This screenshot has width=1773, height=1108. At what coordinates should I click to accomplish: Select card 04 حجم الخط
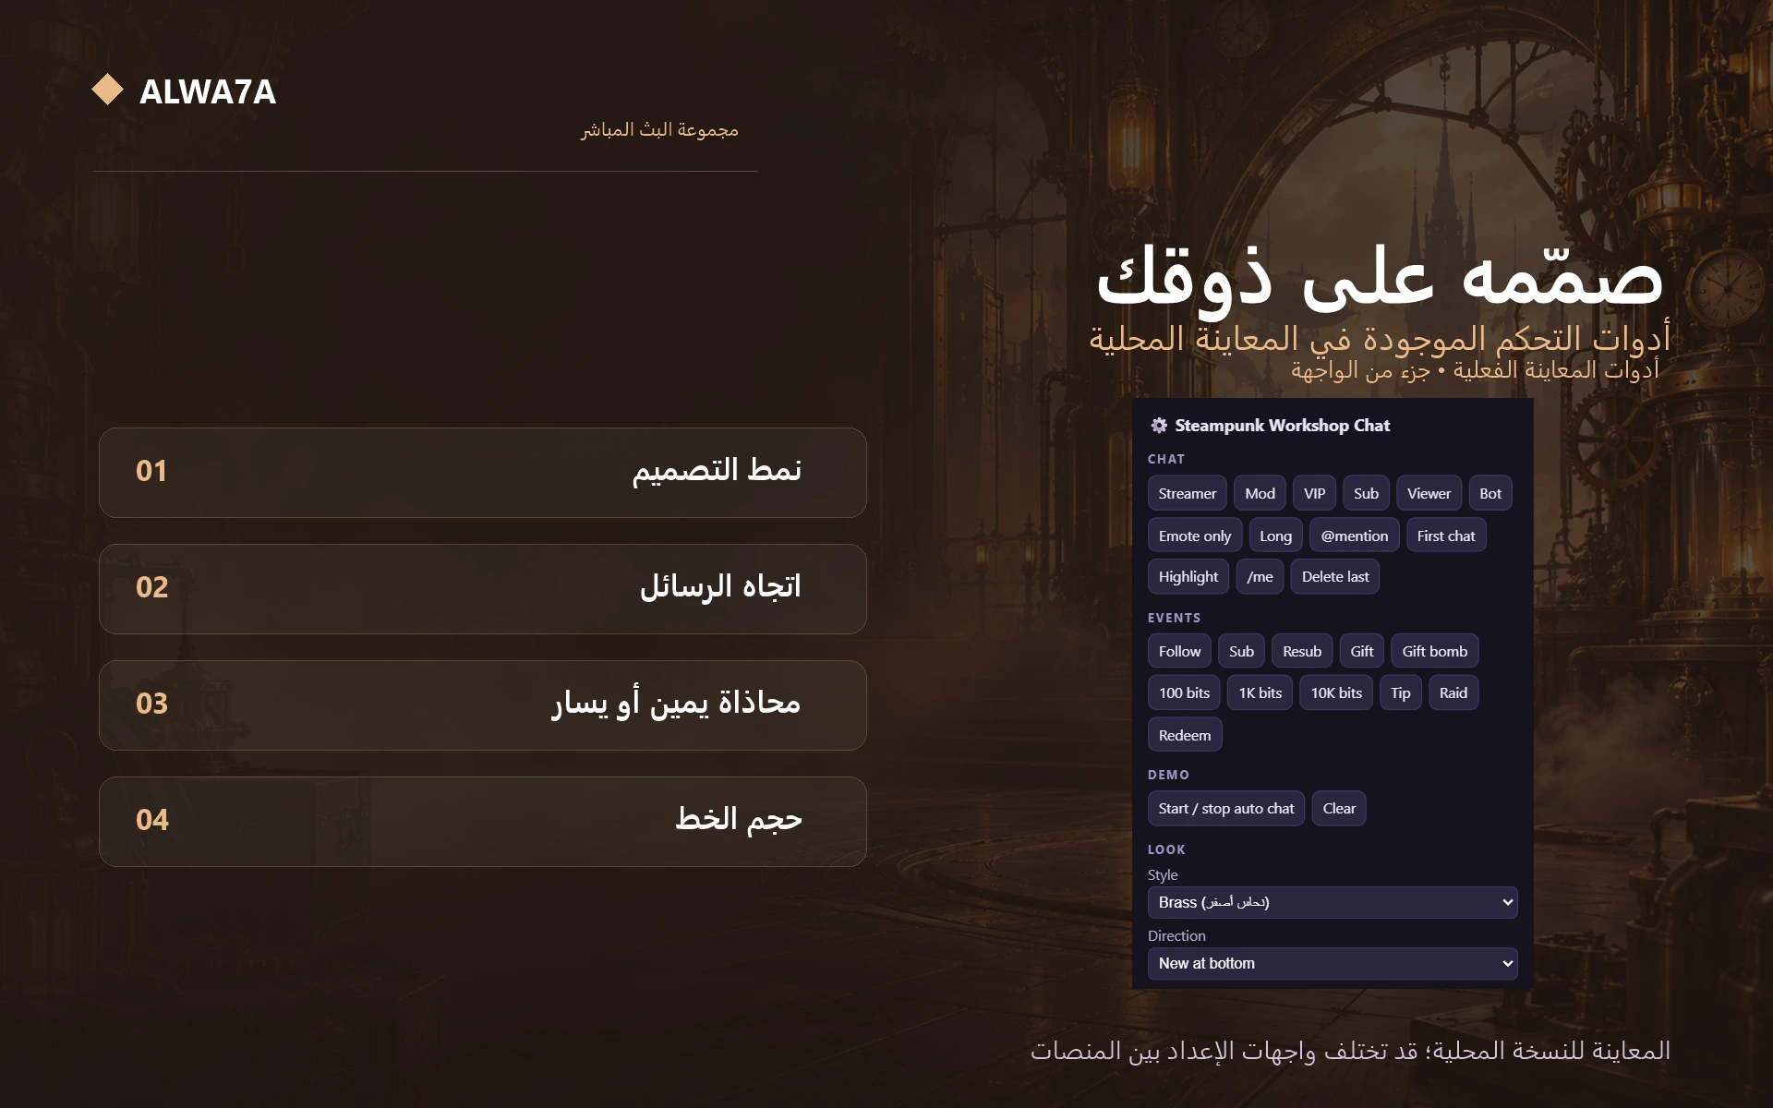click(483, 822)
